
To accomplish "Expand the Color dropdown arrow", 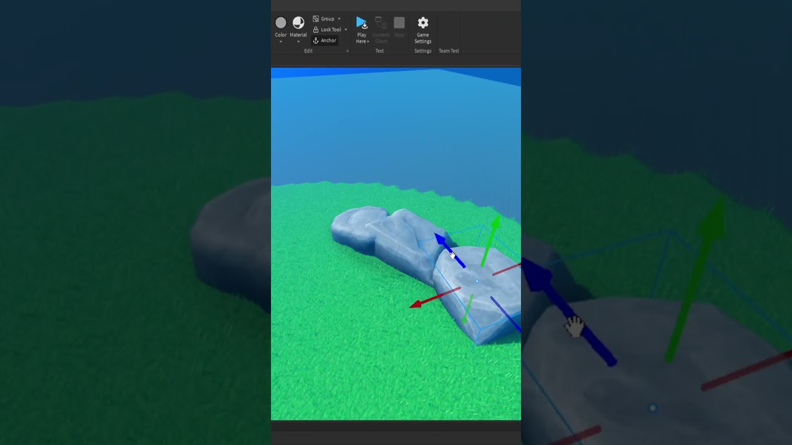I will (280, 42).
